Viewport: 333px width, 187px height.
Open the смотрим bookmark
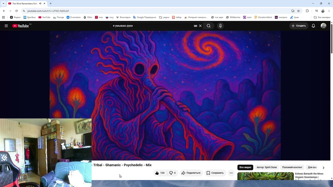(281, 17)
